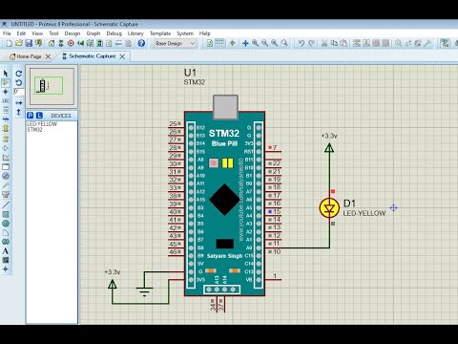The image size is (458, 344).
Task: Open the Edit menu
Action: tap(21, 33)
